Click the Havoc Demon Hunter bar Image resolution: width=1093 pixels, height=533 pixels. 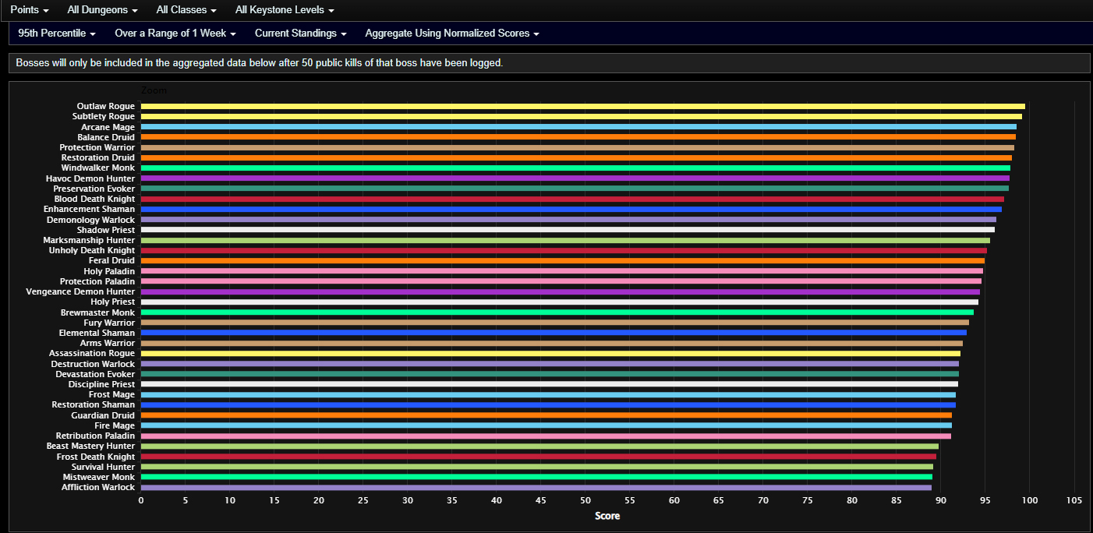(x=575, y=178)
